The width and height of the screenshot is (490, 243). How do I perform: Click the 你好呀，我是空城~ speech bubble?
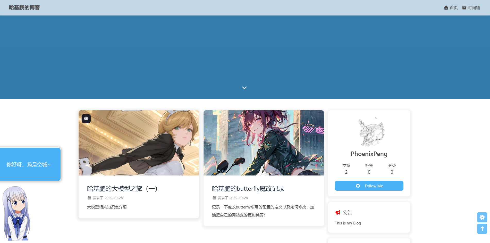pos(30,164)
